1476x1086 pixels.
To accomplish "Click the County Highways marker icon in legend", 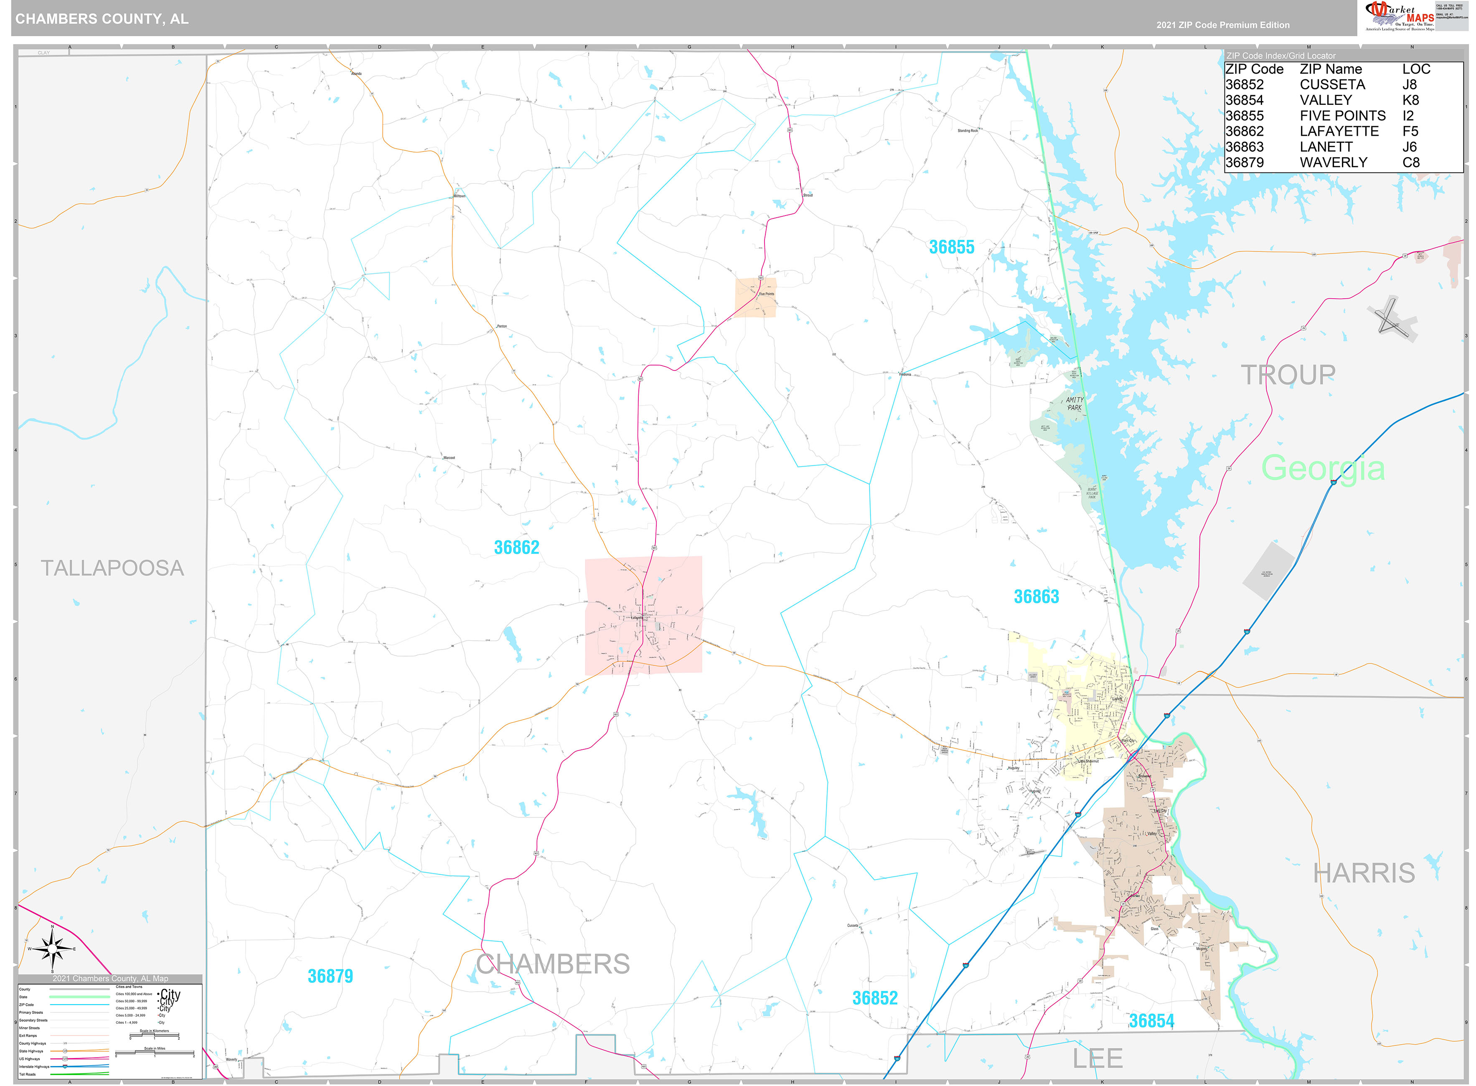I will tap(65, 1043).
